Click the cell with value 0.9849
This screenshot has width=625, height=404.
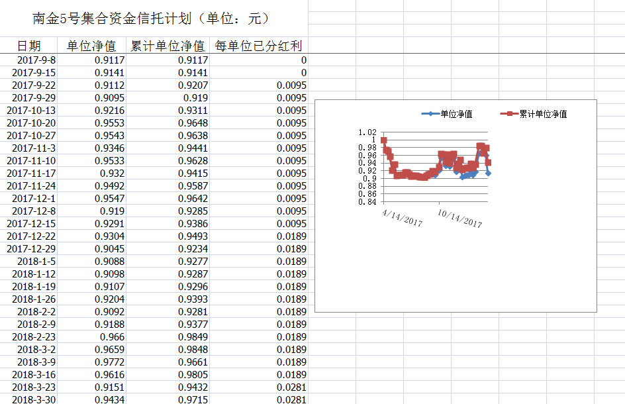(x=193, y=337)
